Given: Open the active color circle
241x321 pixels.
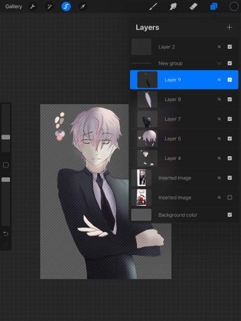Looking at the screenshot, I should (233, 6).
